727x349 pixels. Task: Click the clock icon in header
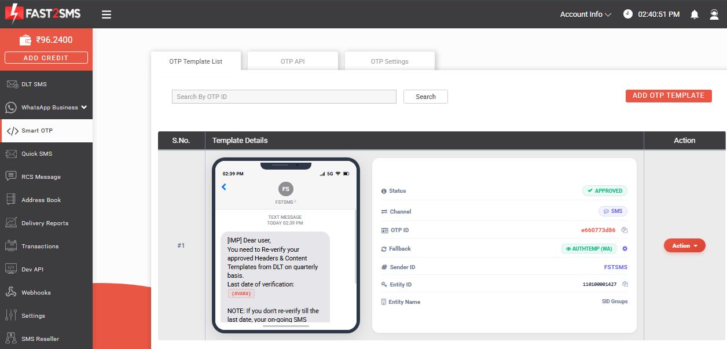628,14
